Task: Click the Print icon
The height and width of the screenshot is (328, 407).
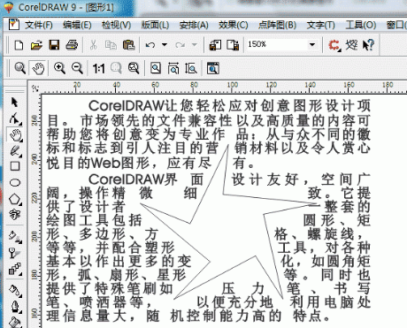Action: (72, 45)
